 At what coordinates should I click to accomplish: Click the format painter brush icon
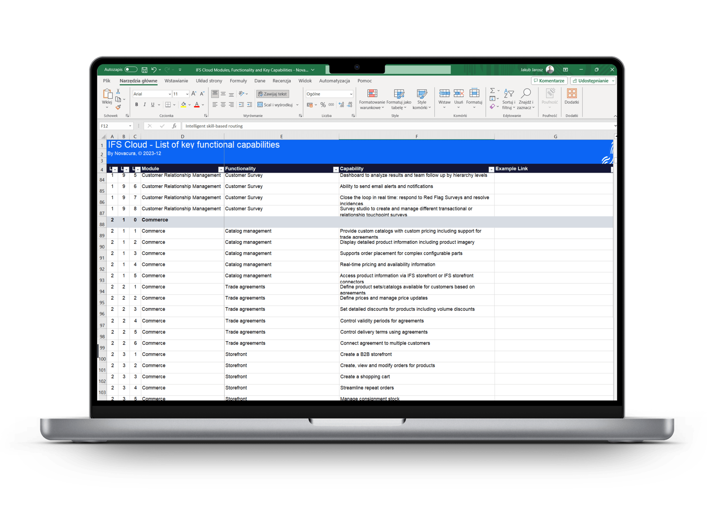pos(118,107)
